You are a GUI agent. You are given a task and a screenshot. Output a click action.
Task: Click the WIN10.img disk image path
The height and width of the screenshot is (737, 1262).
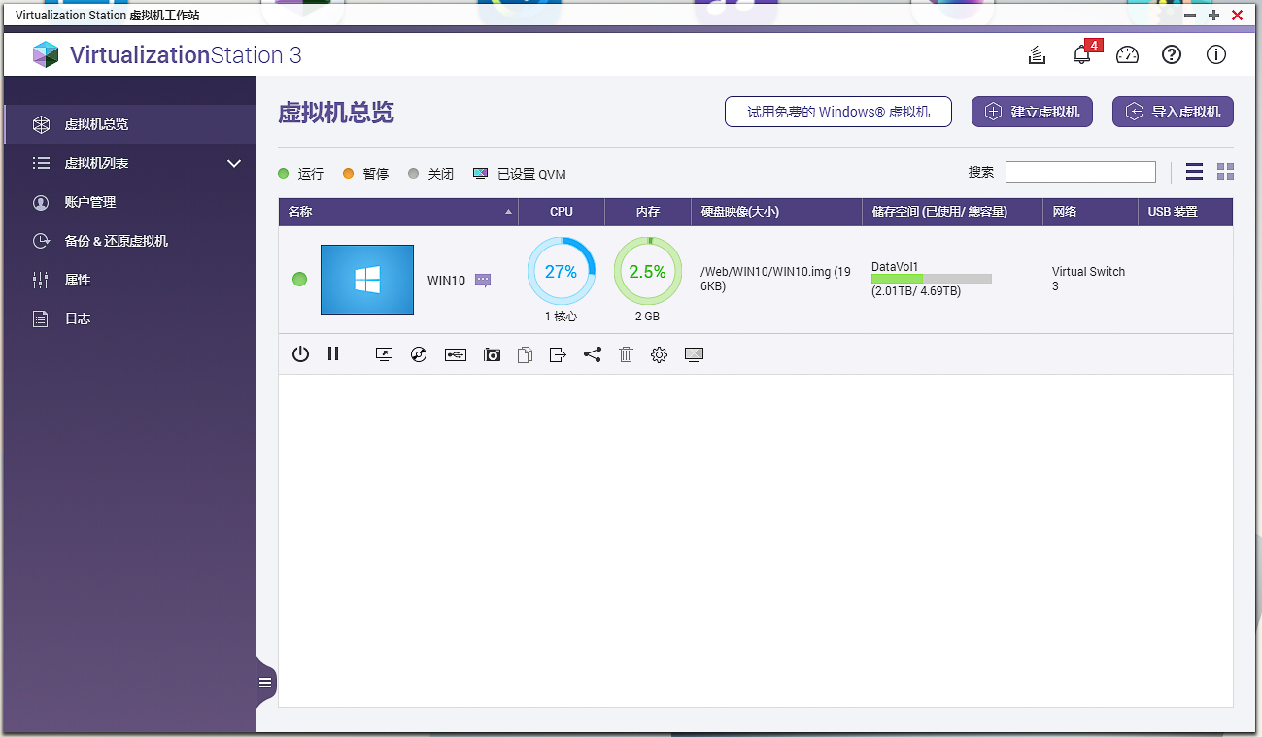775,279
